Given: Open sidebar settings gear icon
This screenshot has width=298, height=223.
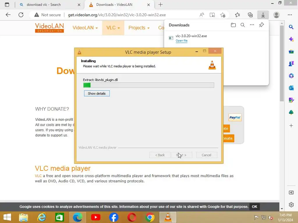Looking at the screenshot, I should point(291,205).
